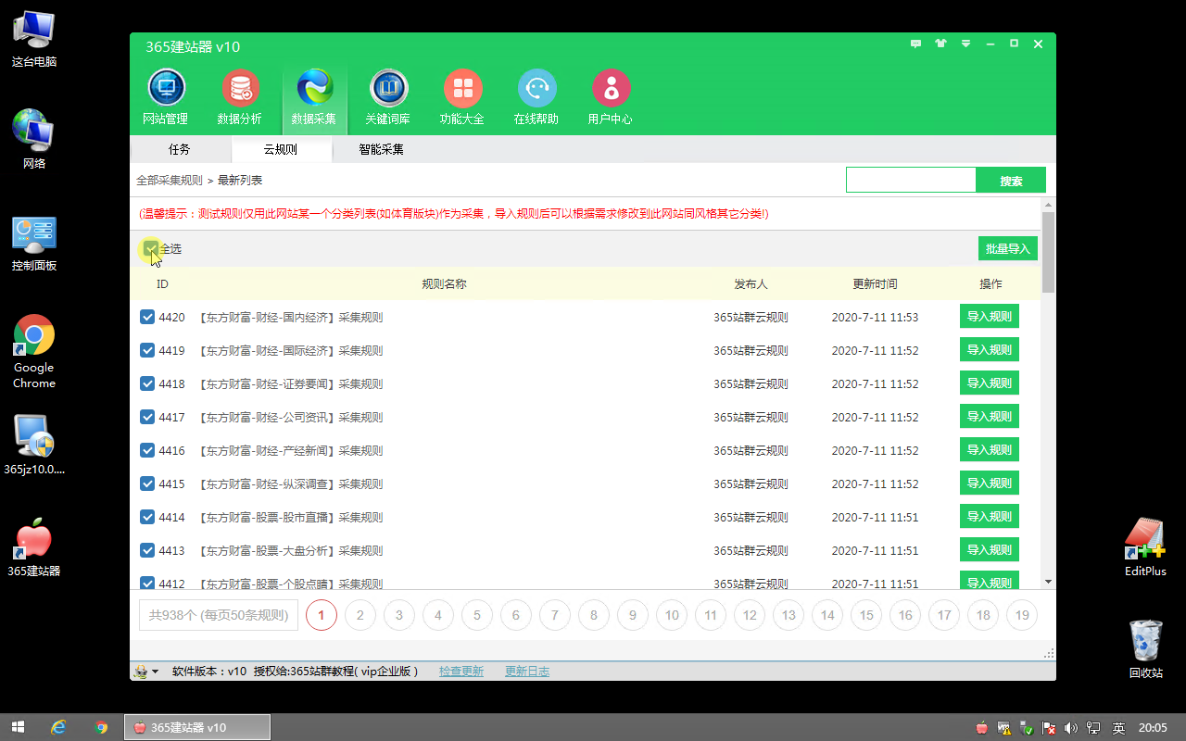The width and height of the screenshot is (1186, 741).
Task: Uncheck the checkbox for rule 4415
Action: [147, 484]
